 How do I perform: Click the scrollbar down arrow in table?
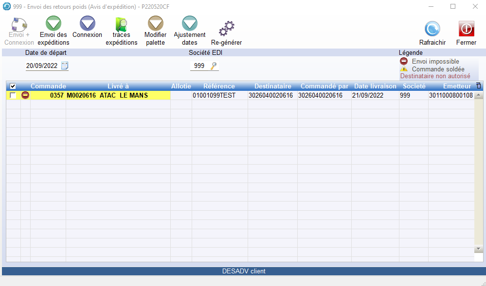(479, 249)
